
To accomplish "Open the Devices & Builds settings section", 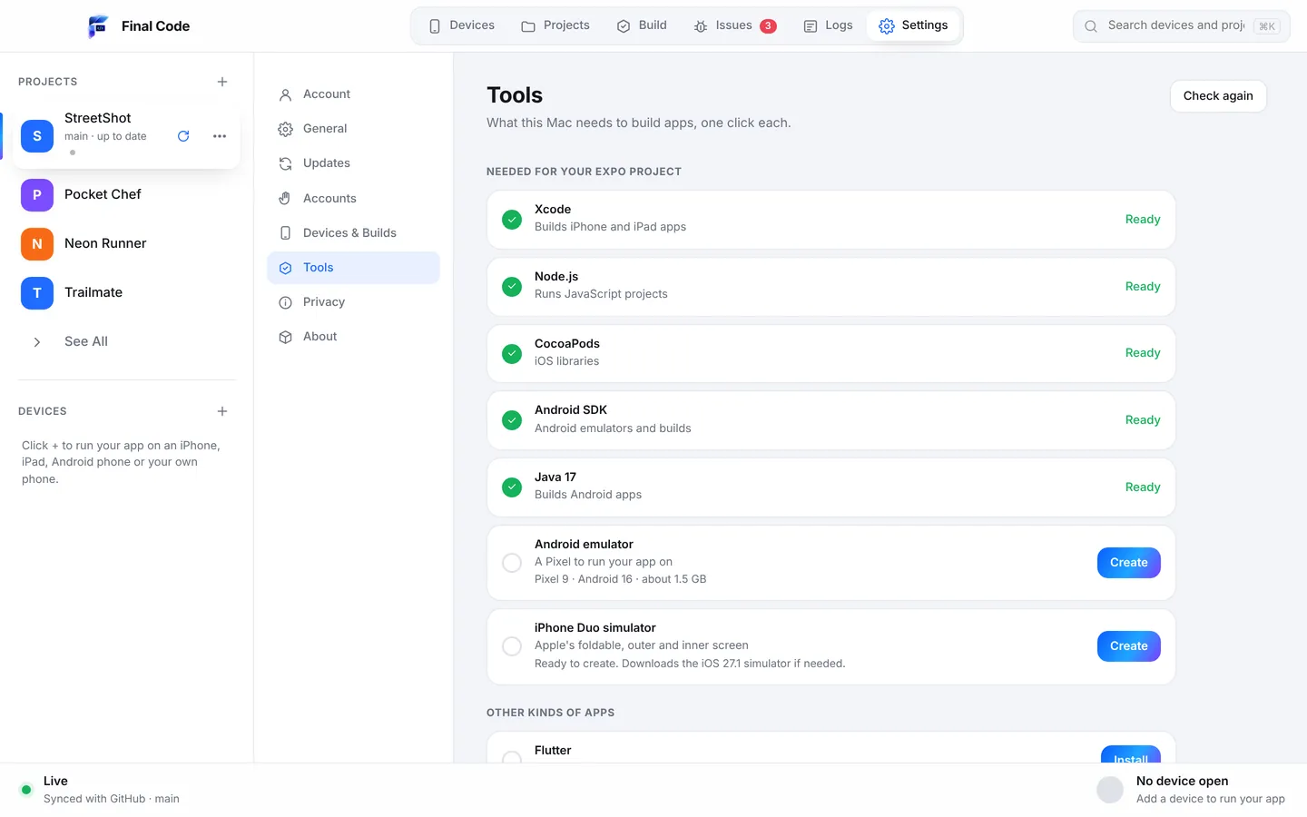I will [353, 233].
